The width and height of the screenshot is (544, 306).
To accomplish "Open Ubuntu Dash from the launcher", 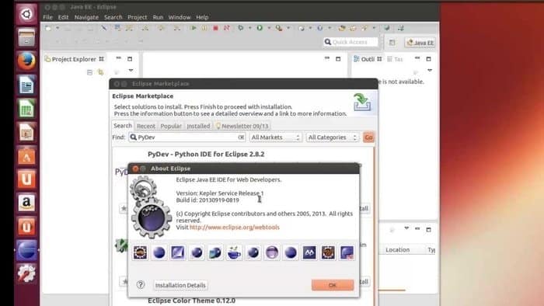I will [26, 14].
